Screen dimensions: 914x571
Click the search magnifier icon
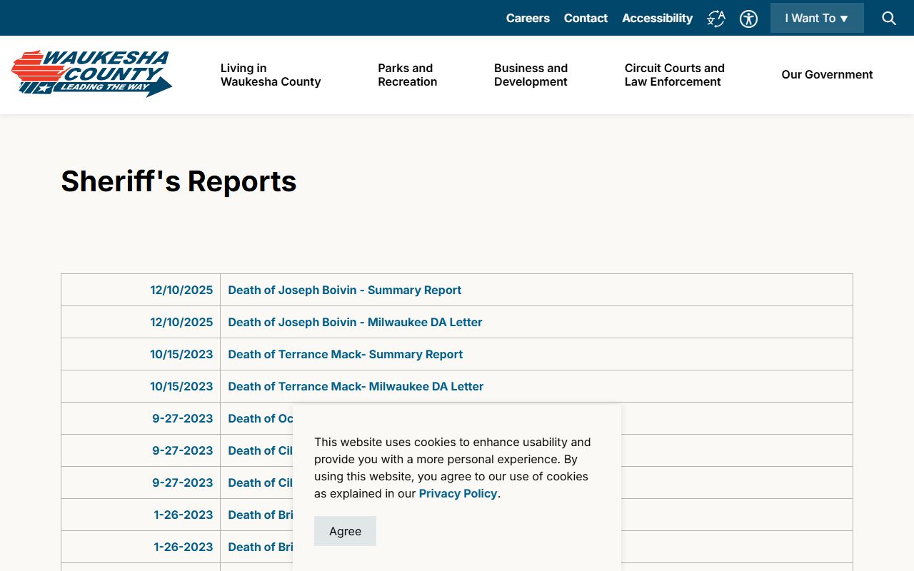point(889,19)
